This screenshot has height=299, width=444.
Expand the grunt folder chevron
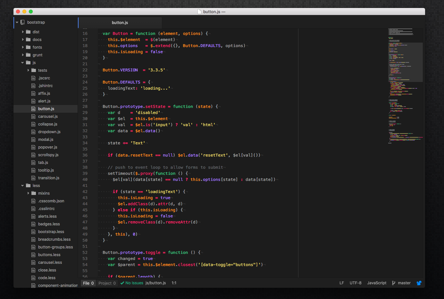[x=23, y=55]
